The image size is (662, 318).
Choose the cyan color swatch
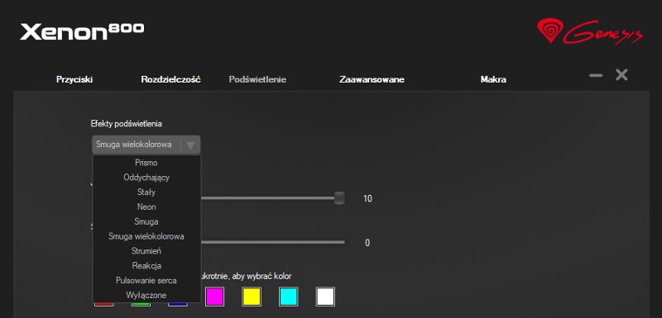[x=288, y=297]
